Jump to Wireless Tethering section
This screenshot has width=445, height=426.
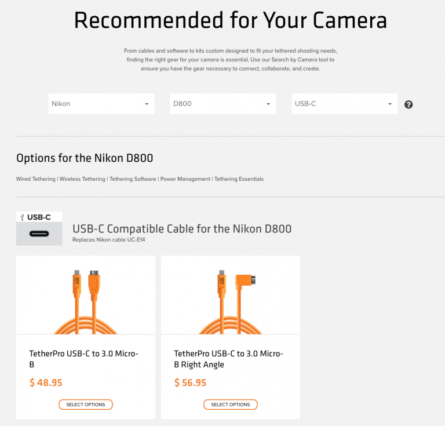coord(82,179)
